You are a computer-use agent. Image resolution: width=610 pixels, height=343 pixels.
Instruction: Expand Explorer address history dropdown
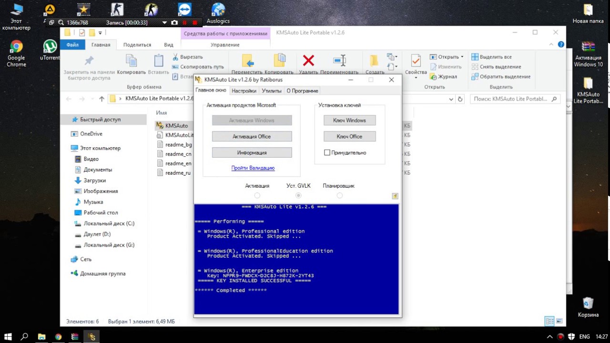451,99
